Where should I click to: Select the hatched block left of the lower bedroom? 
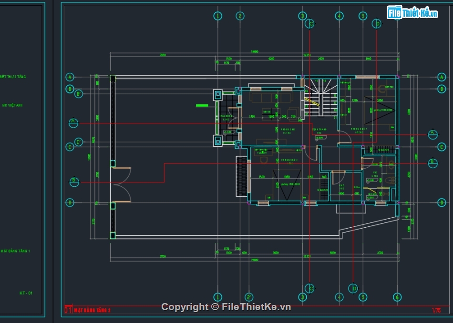[242, 176]
